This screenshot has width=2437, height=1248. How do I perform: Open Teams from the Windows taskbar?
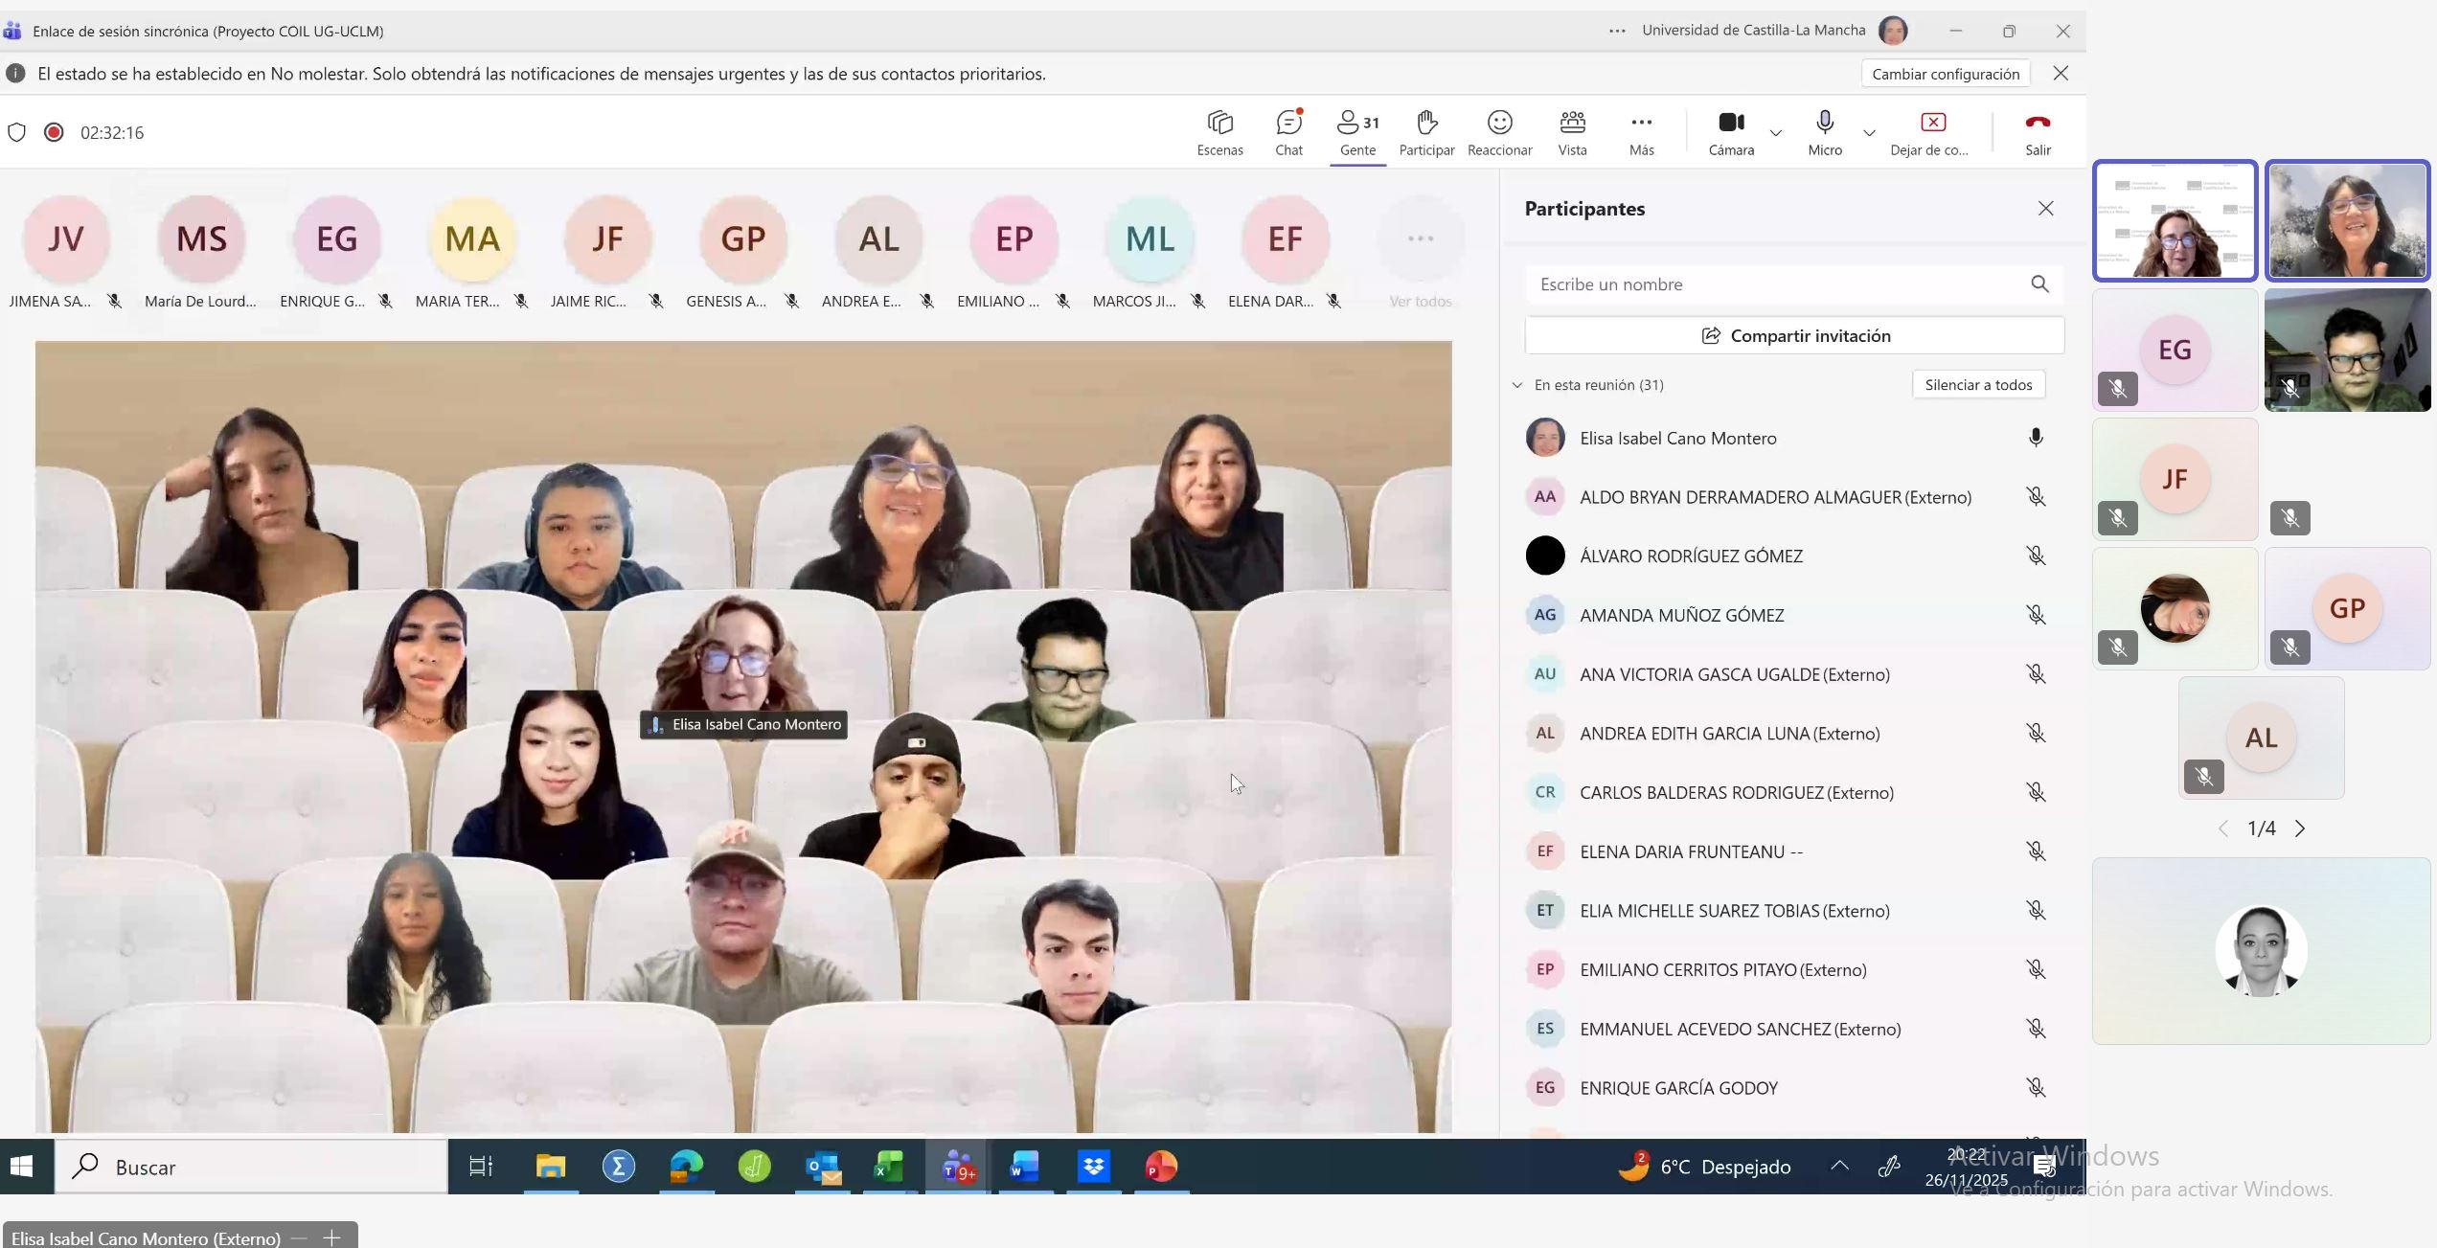pyautogui.click(x=958, y=1167)
